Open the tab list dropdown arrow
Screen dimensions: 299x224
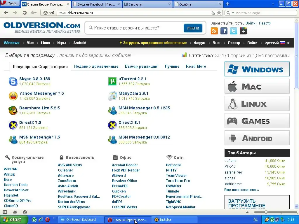[x=273, y=4]
